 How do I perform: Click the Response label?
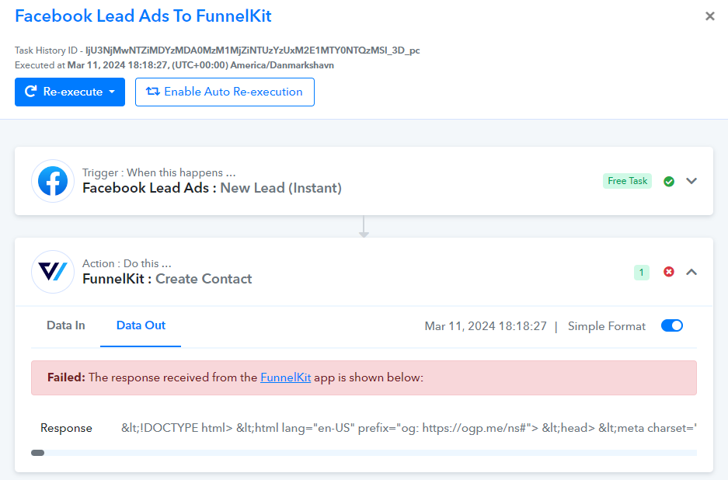click(66, 428)
